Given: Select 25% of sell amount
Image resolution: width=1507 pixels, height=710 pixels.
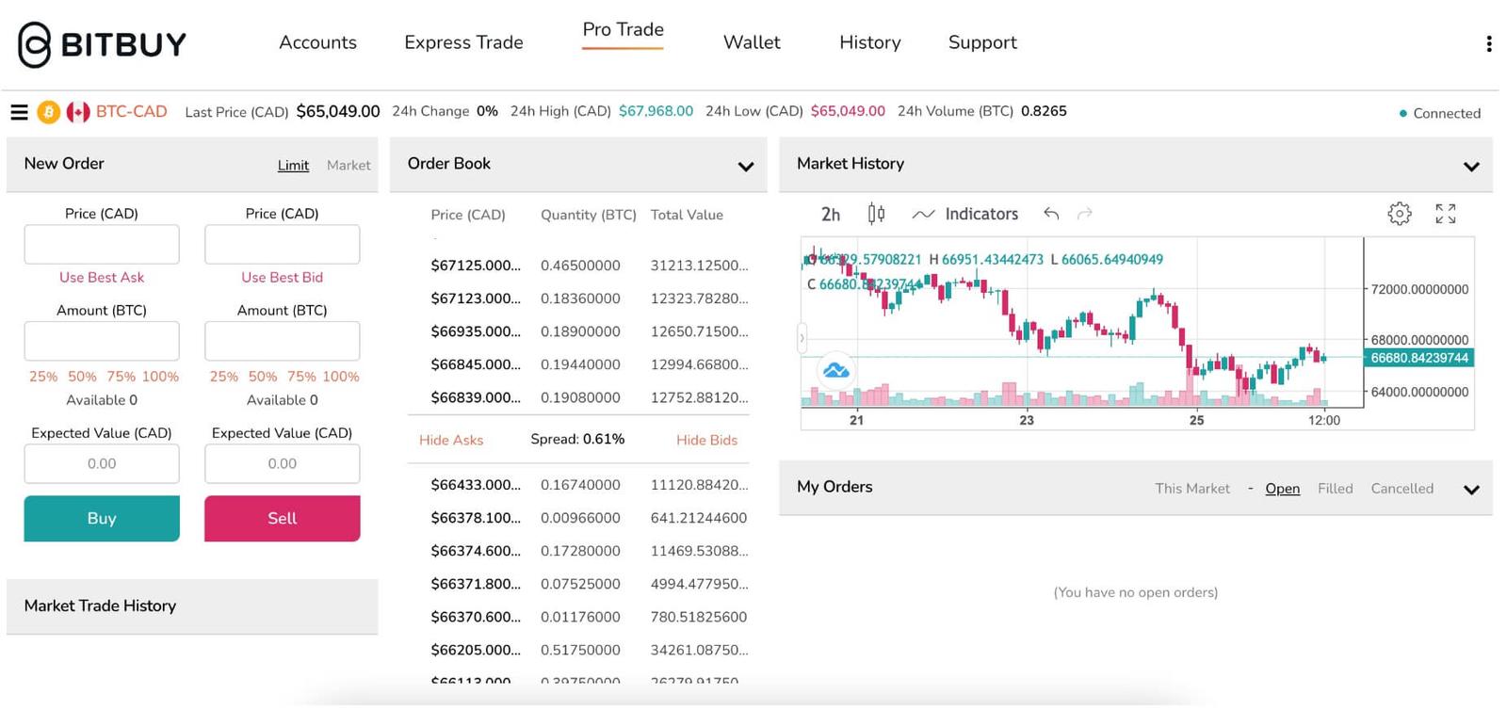Looking at the screenshot, I should click(x=223, y=376).
